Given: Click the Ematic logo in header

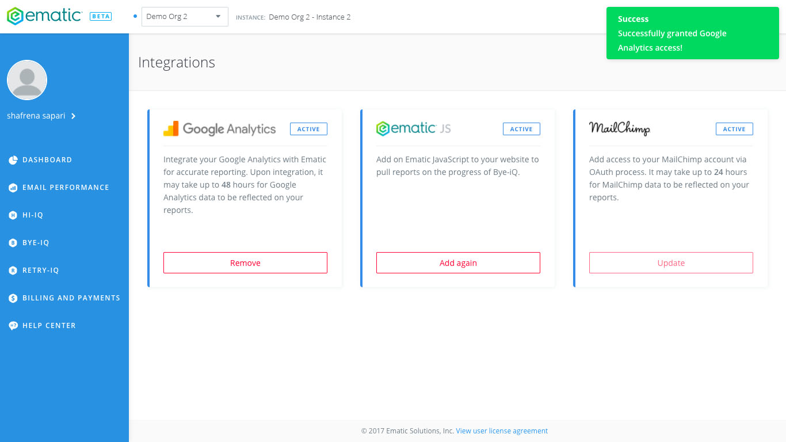Looking at the screenshot, I should click(44, 16).
